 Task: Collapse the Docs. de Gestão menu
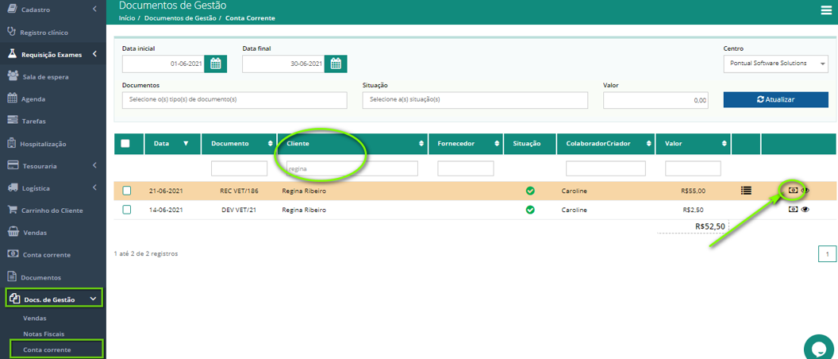point(53,299)
